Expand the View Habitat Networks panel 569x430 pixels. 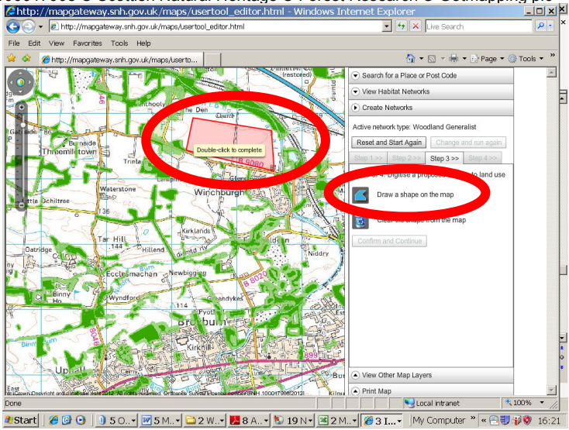point(431,91)
